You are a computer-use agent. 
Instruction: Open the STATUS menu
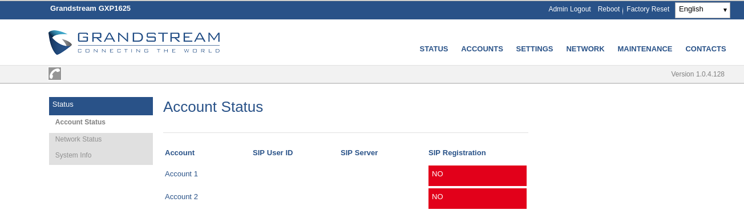tap(434, 49)
